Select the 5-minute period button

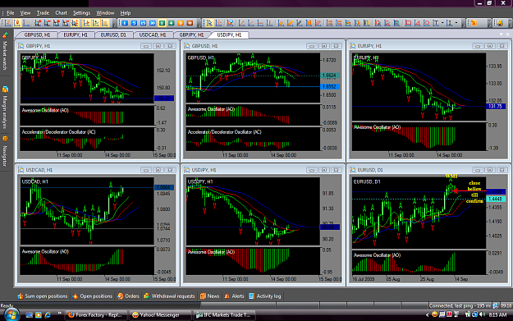(134, 23)
